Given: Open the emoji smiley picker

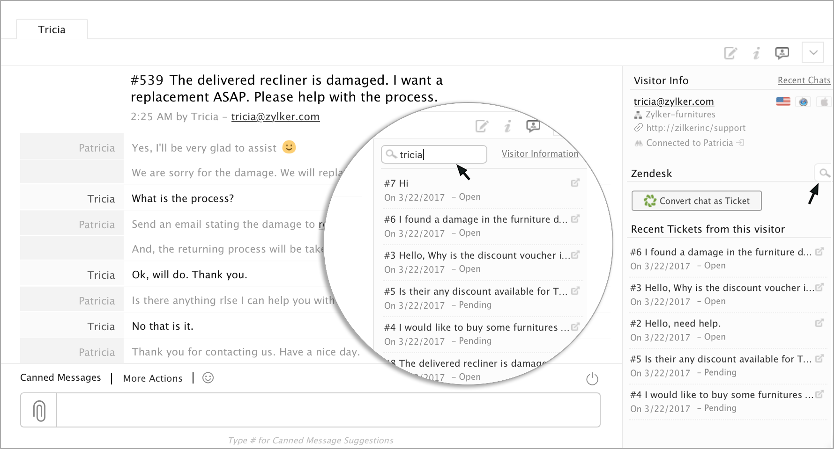Looking at the screenshot, I should point(208,378).
